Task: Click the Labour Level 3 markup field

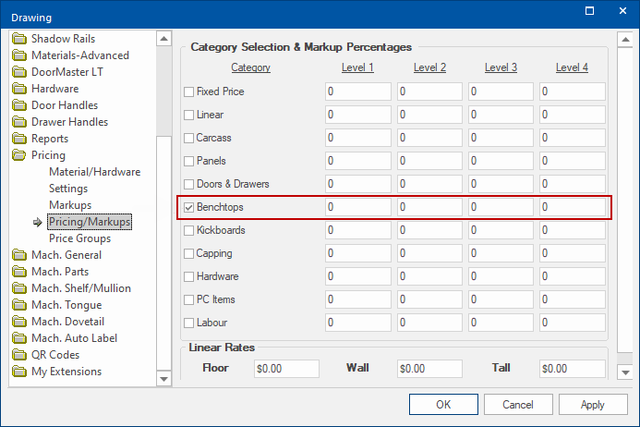Action: click(x=501, y=323)
